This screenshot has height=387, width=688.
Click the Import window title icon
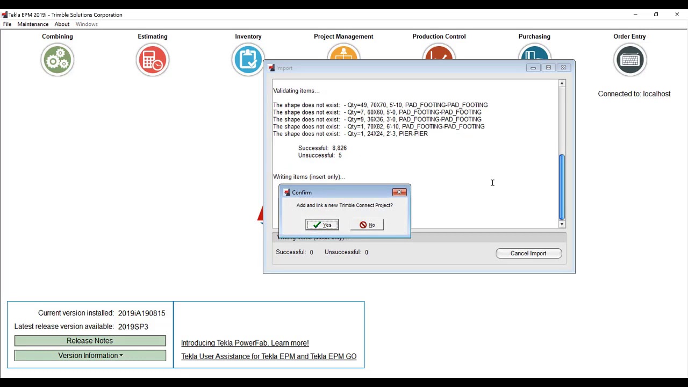271,68
